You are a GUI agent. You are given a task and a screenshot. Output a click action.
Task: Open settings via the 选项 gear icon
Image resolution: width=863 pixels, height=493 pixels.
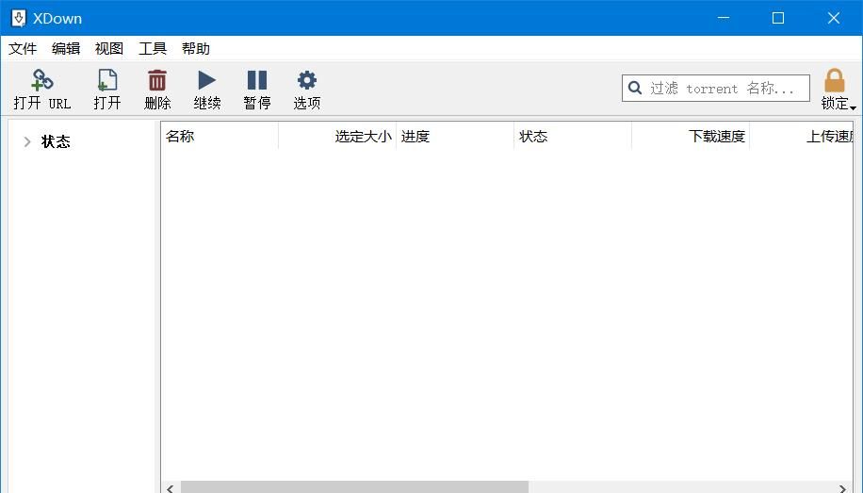307,80
